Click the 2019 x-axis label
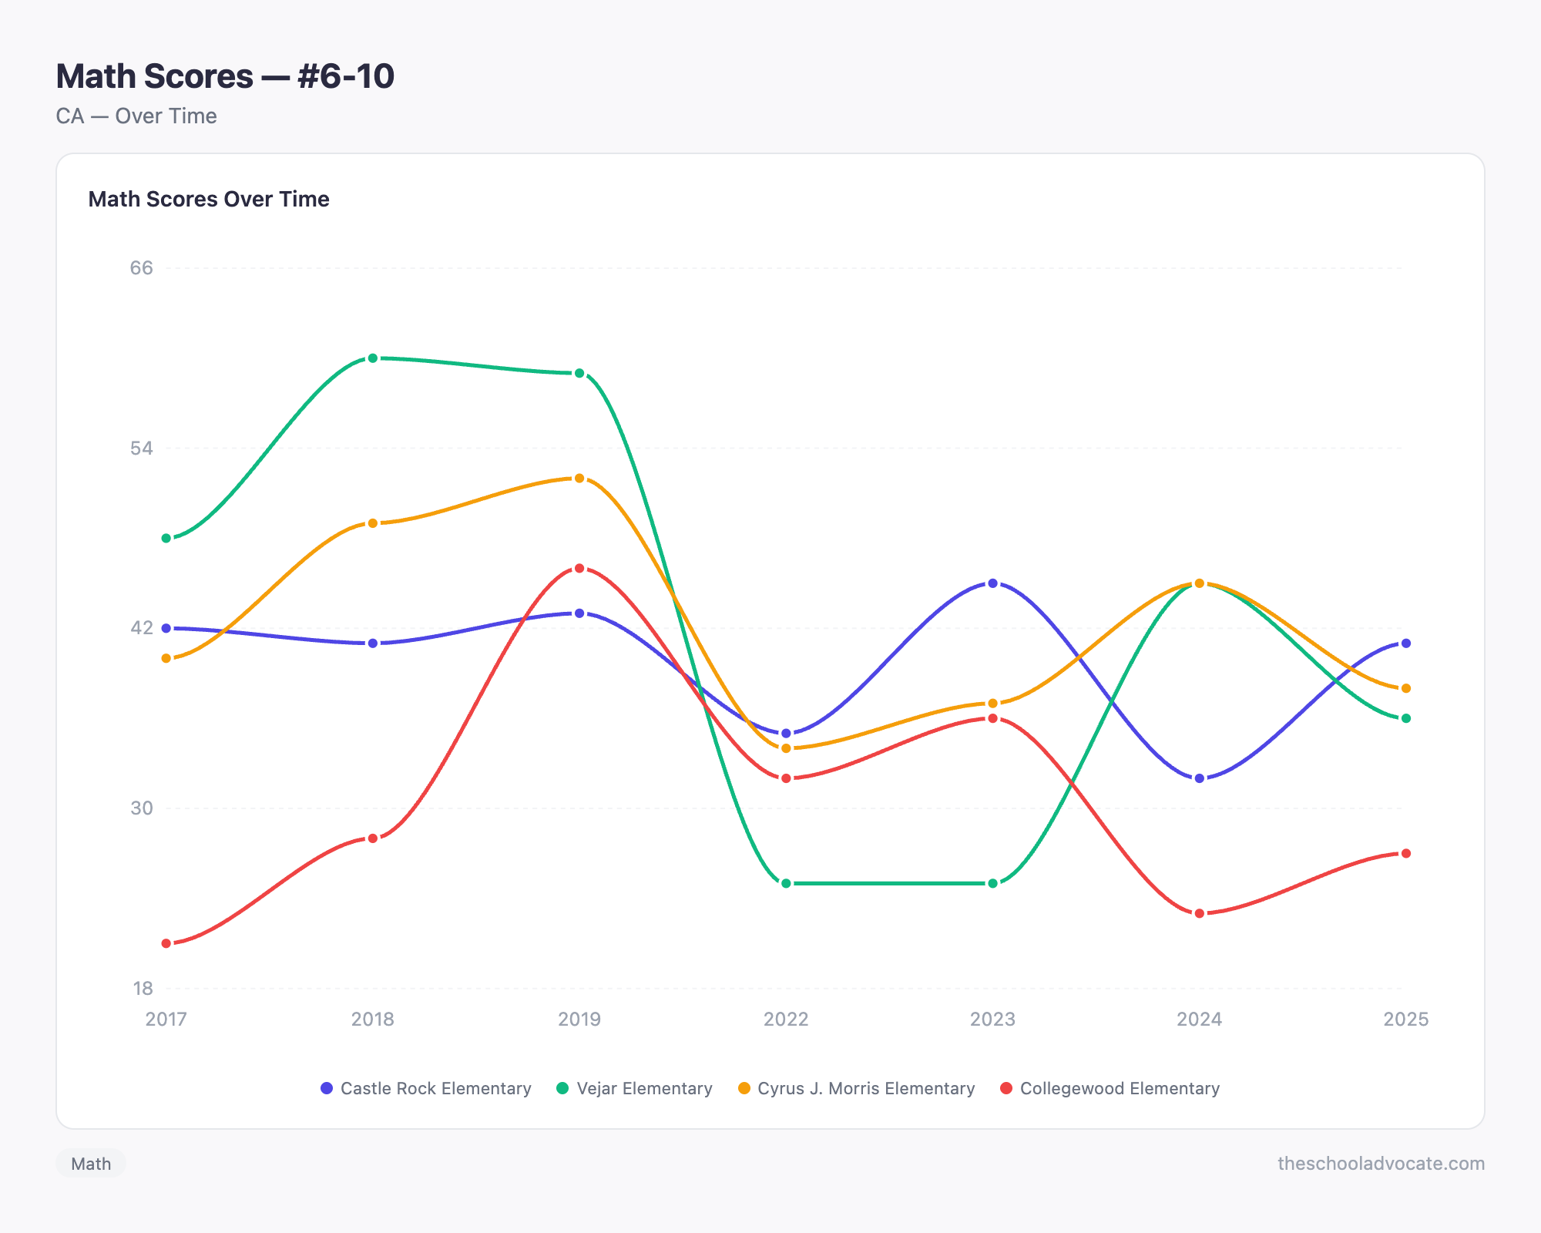The width and height of the screenshot is (1541, 1233). (579, 1020)
